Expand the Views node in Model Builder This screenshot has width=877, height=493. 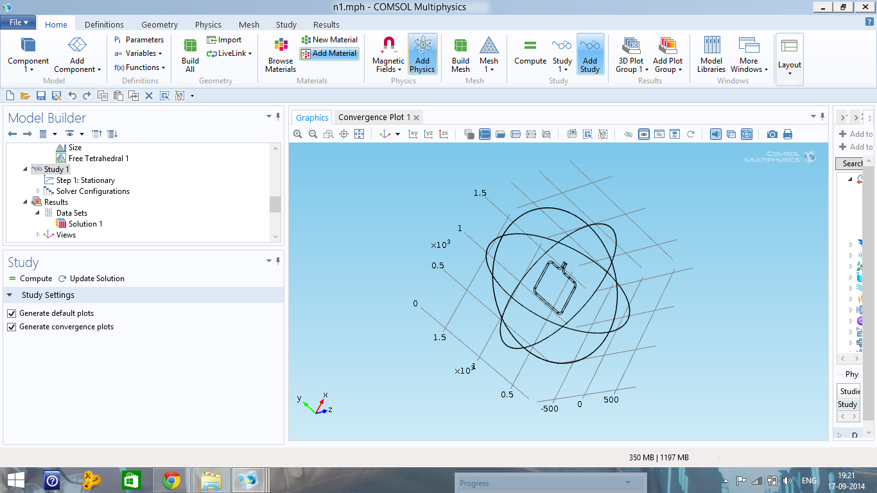click(39, 235)
